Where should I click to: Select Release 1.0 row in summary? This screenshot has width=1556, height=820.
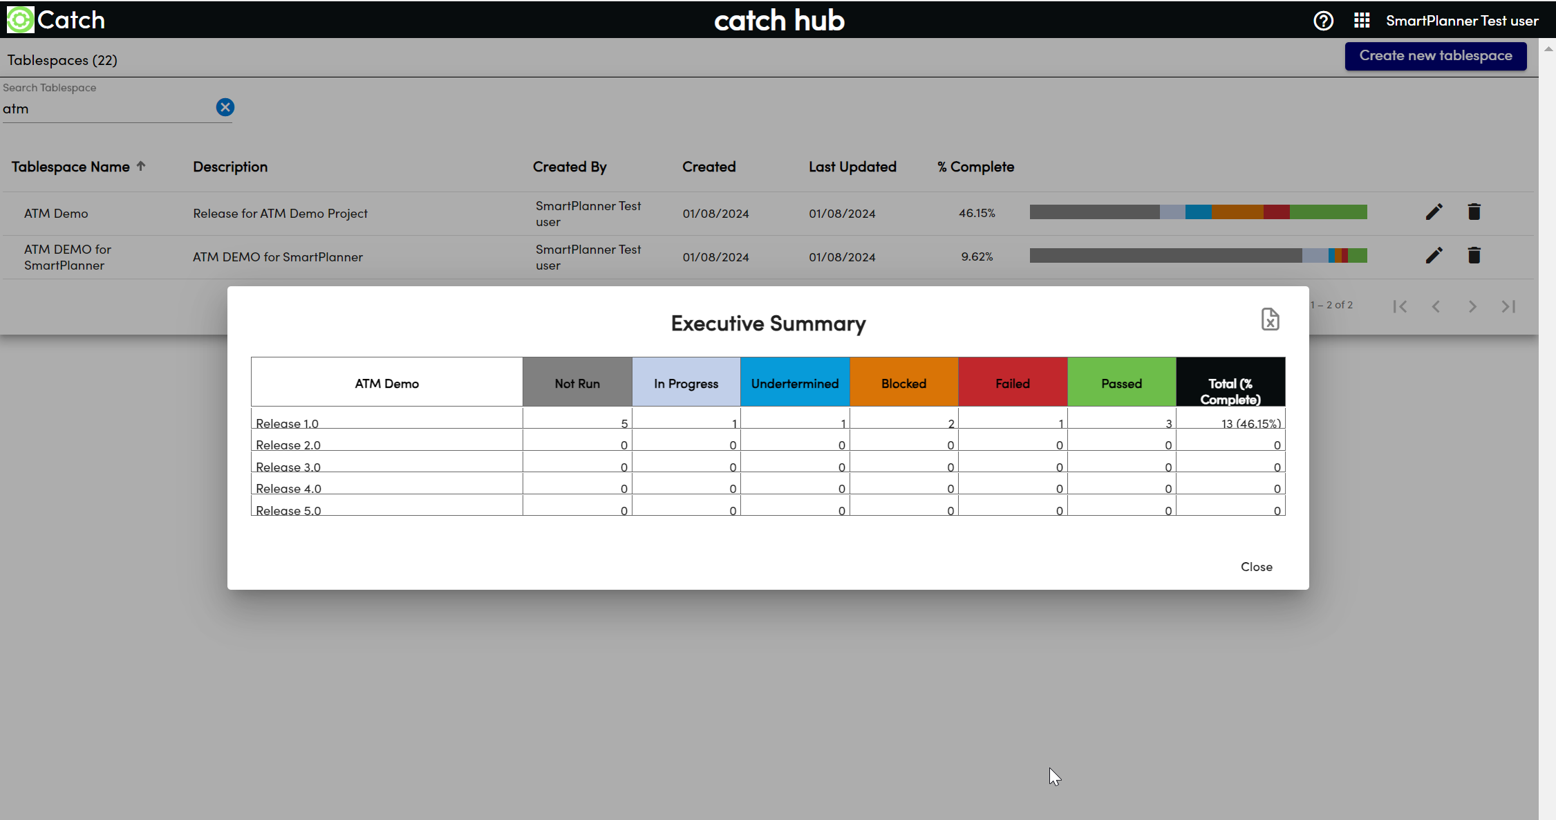click(x=287, y=423)
